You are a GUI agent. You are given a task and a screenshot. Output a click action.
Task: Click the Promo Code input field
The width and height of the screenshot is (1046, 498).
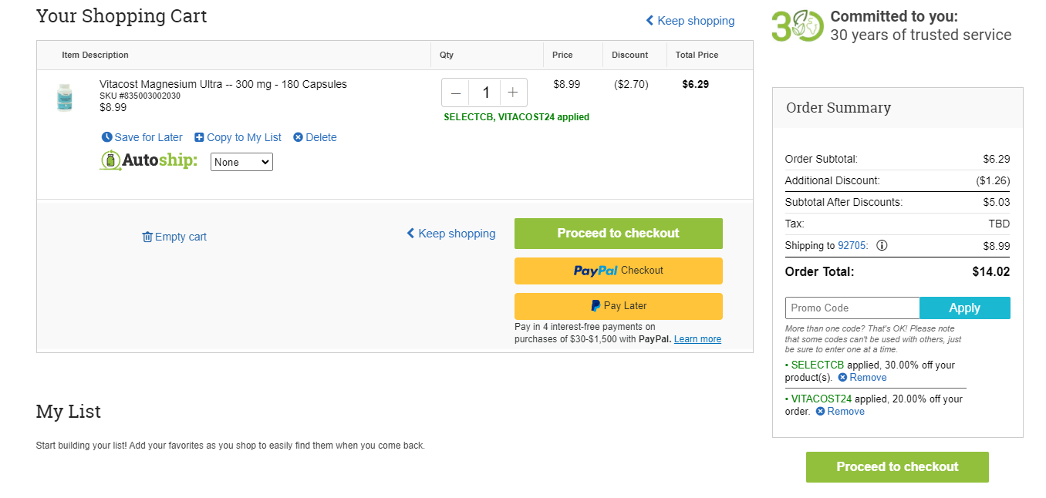coord(852,308)
